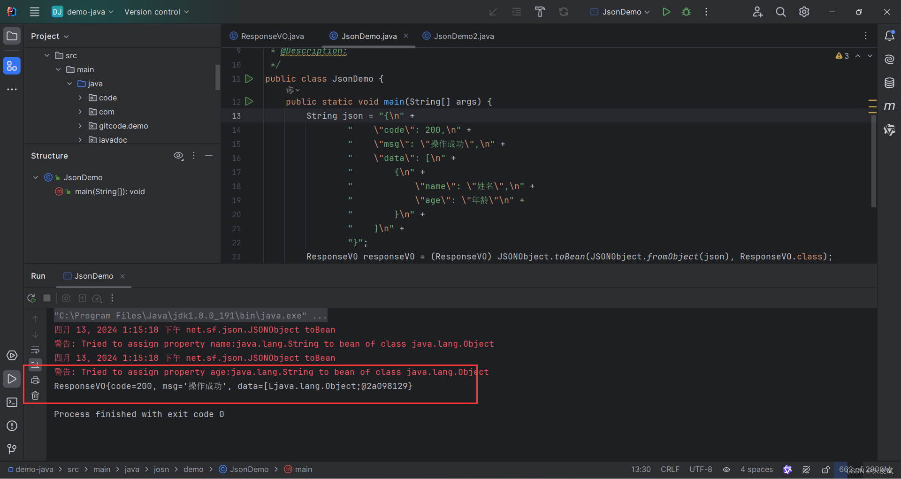Click the camera screenshot icon in Run toolbar

click(66, 298)
